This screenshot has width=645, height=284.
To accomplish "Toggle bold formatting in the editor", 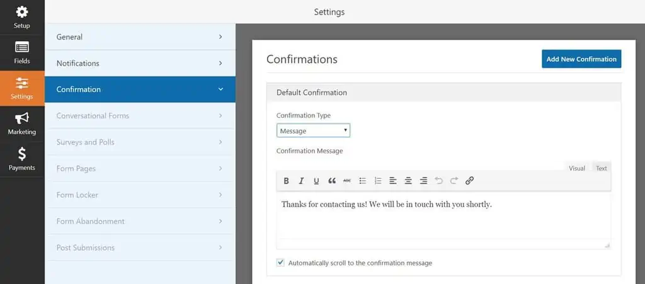I will [x=286, y=181].
